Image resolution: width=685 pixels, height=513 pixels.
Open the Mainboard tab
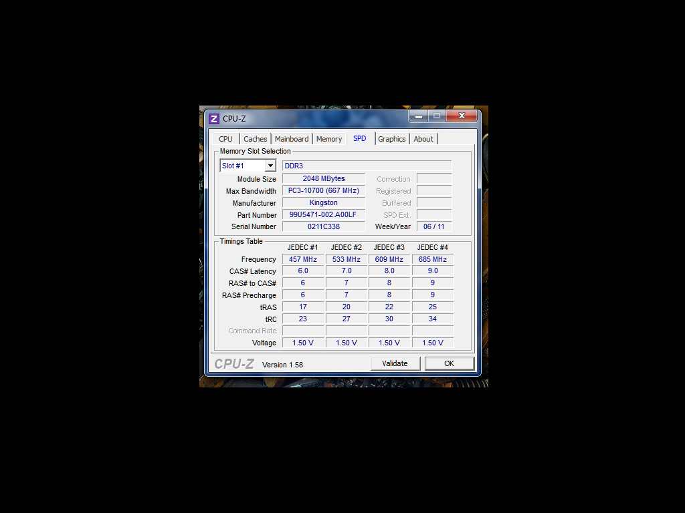tap(292, 139)
